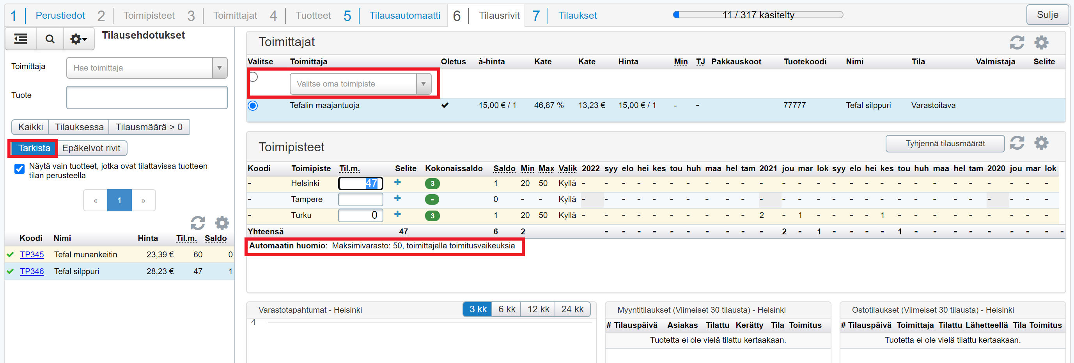Image resolution: width=1074 pixels, height=363 pixels.
Task: Open the 'Hae toimittaja' dropdown
Action: [219, 68]
